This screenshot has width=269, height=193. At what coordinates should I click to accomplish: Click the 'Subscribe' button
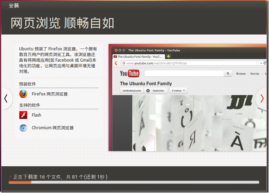(156, 91)
